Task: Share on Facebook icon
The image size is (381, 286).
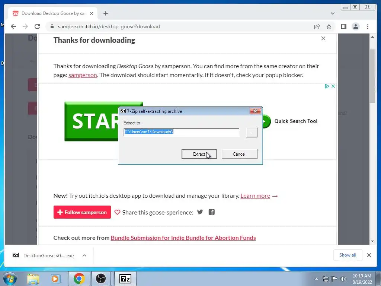Action: click(x=211, y=212)
